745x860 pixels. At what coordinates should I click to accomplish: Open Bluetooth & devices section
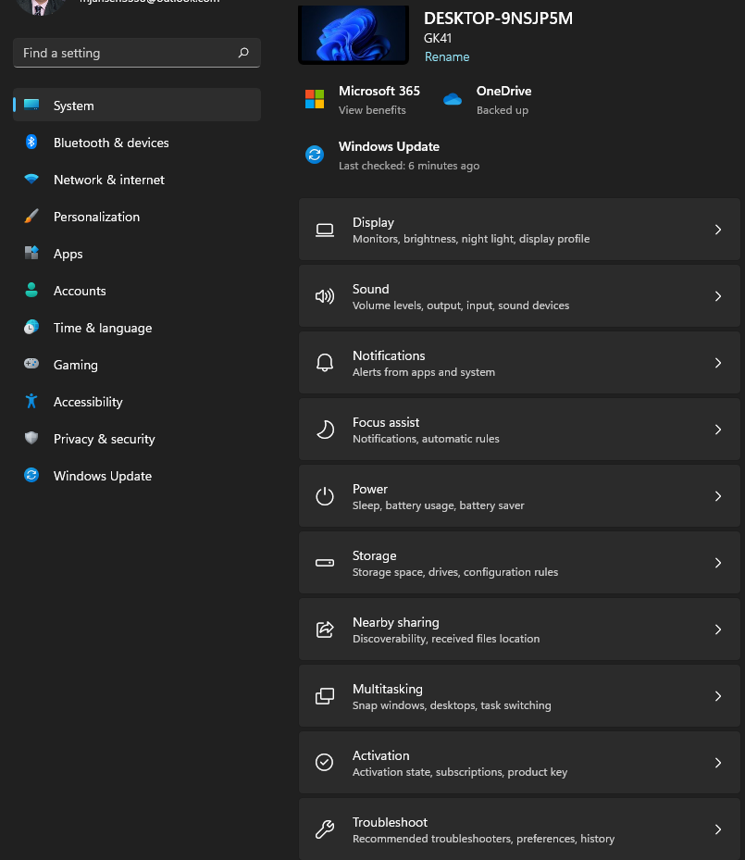pyautogui.click(x=136, y=142)
